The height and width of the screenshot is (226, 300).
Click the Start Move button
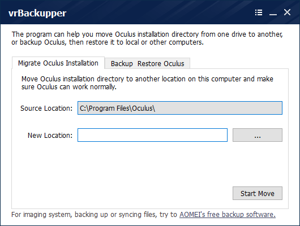pyautogui.click(x=258, y=193)
